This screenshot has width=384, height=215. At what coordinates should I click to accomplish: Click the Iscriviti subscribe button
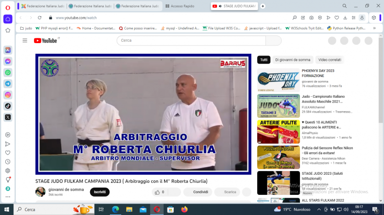[100, 192]
